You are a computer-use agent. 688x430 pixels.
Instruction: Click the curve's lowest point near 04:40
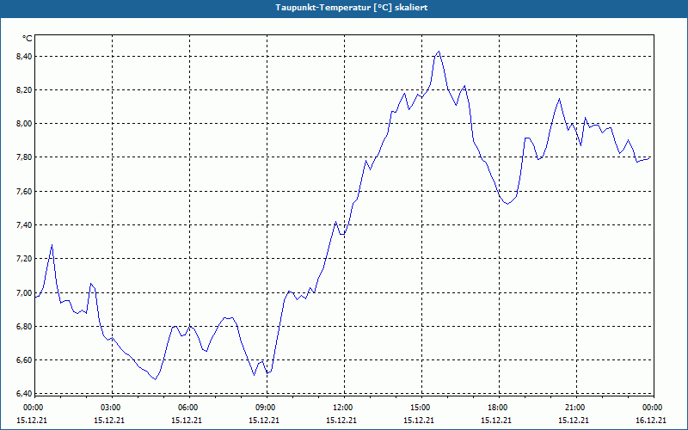tap(155, 379)
